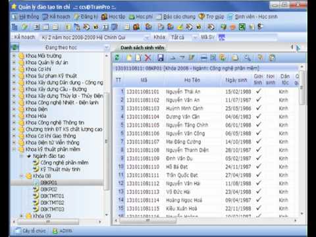Open the Sinh viên - Học sinh menu
Screen dimensions: 316x237
252,16
